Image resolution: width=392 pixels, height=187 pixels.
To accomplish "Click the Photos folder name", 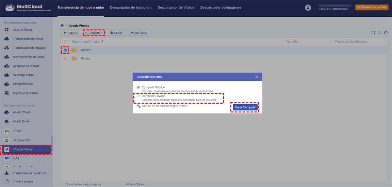I will 86,59.
